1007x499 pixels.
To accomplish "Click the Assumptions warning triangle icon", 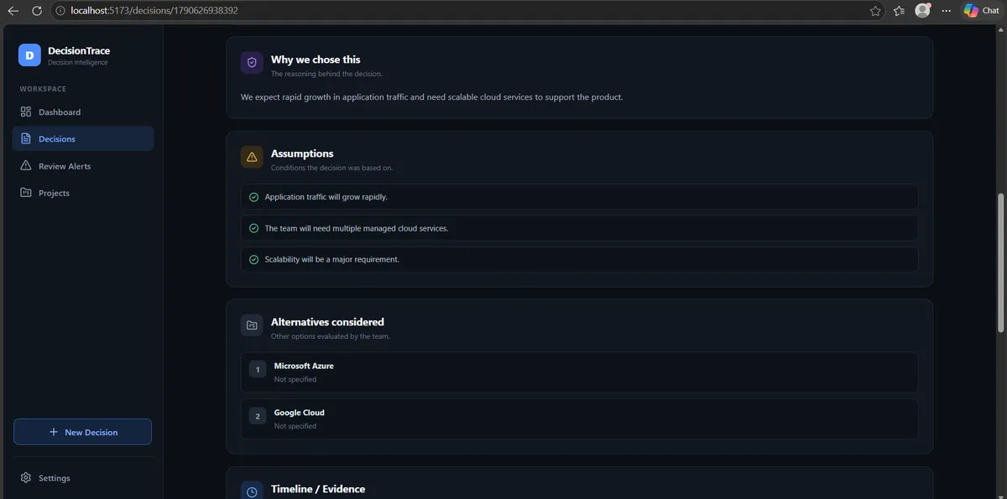I will [252, 158].
